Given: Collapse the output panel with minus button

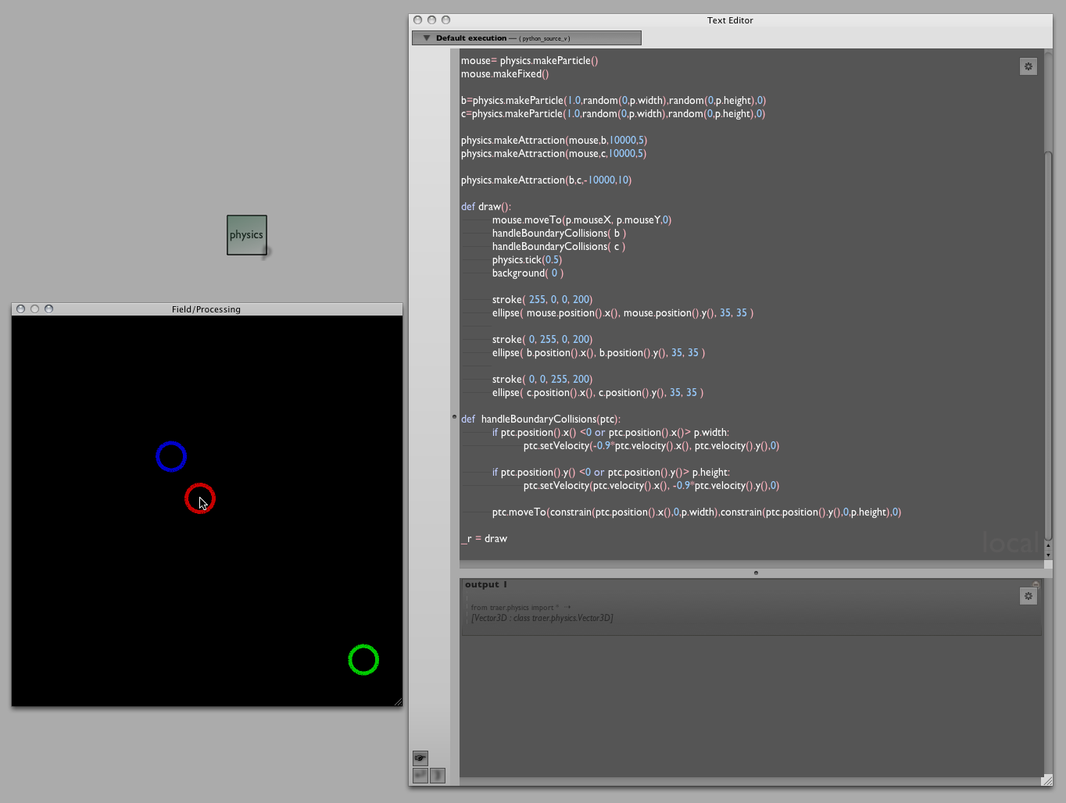Looking at the screenshot, I should point(1036,584).
